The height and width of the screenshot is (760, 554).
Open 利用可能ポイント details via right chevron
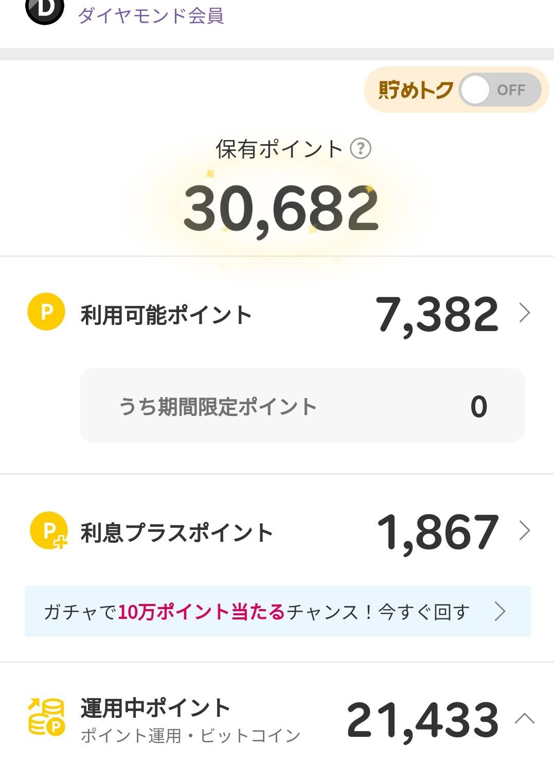point(524,313)
